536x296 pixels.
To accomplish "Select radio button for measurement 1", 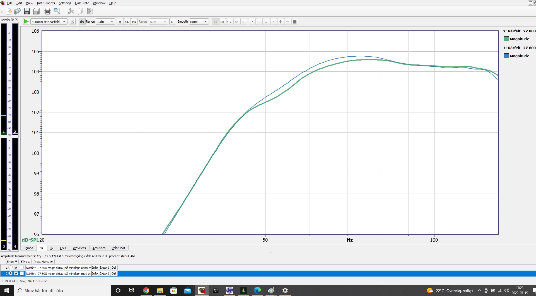I will 11,268.
